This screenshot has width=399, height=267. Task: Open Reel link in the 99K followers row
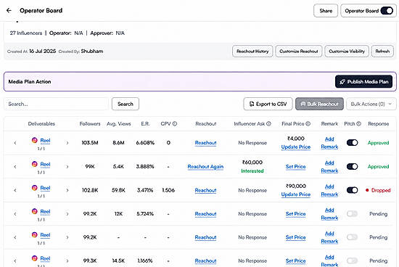click(45, 164)
